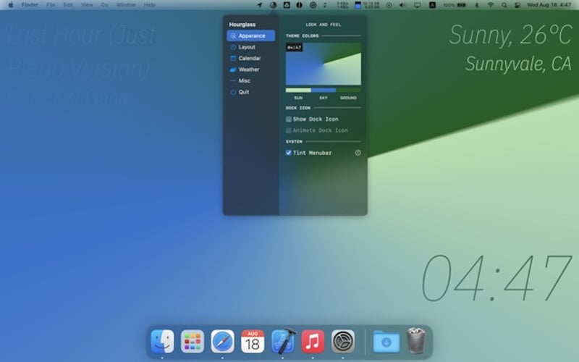
Task: Click help icon beside Tint Menubar
Action: (x=358, y=153)
